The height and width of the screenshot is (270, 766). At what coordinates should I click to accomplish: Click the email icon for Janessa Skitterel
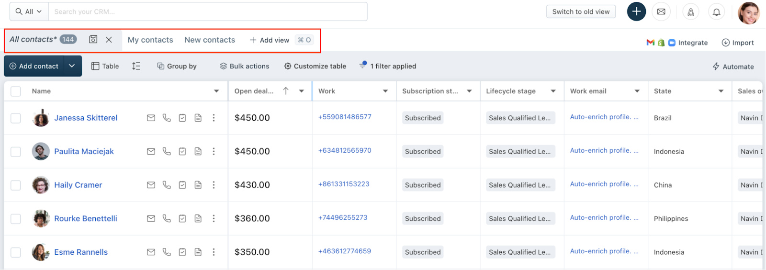pos(151,118)
